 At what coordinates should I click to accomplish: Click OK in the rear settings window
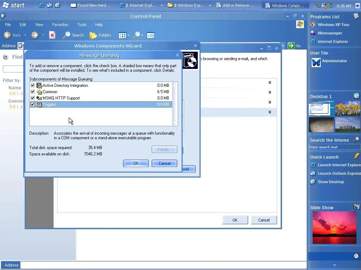click(235, 220)
